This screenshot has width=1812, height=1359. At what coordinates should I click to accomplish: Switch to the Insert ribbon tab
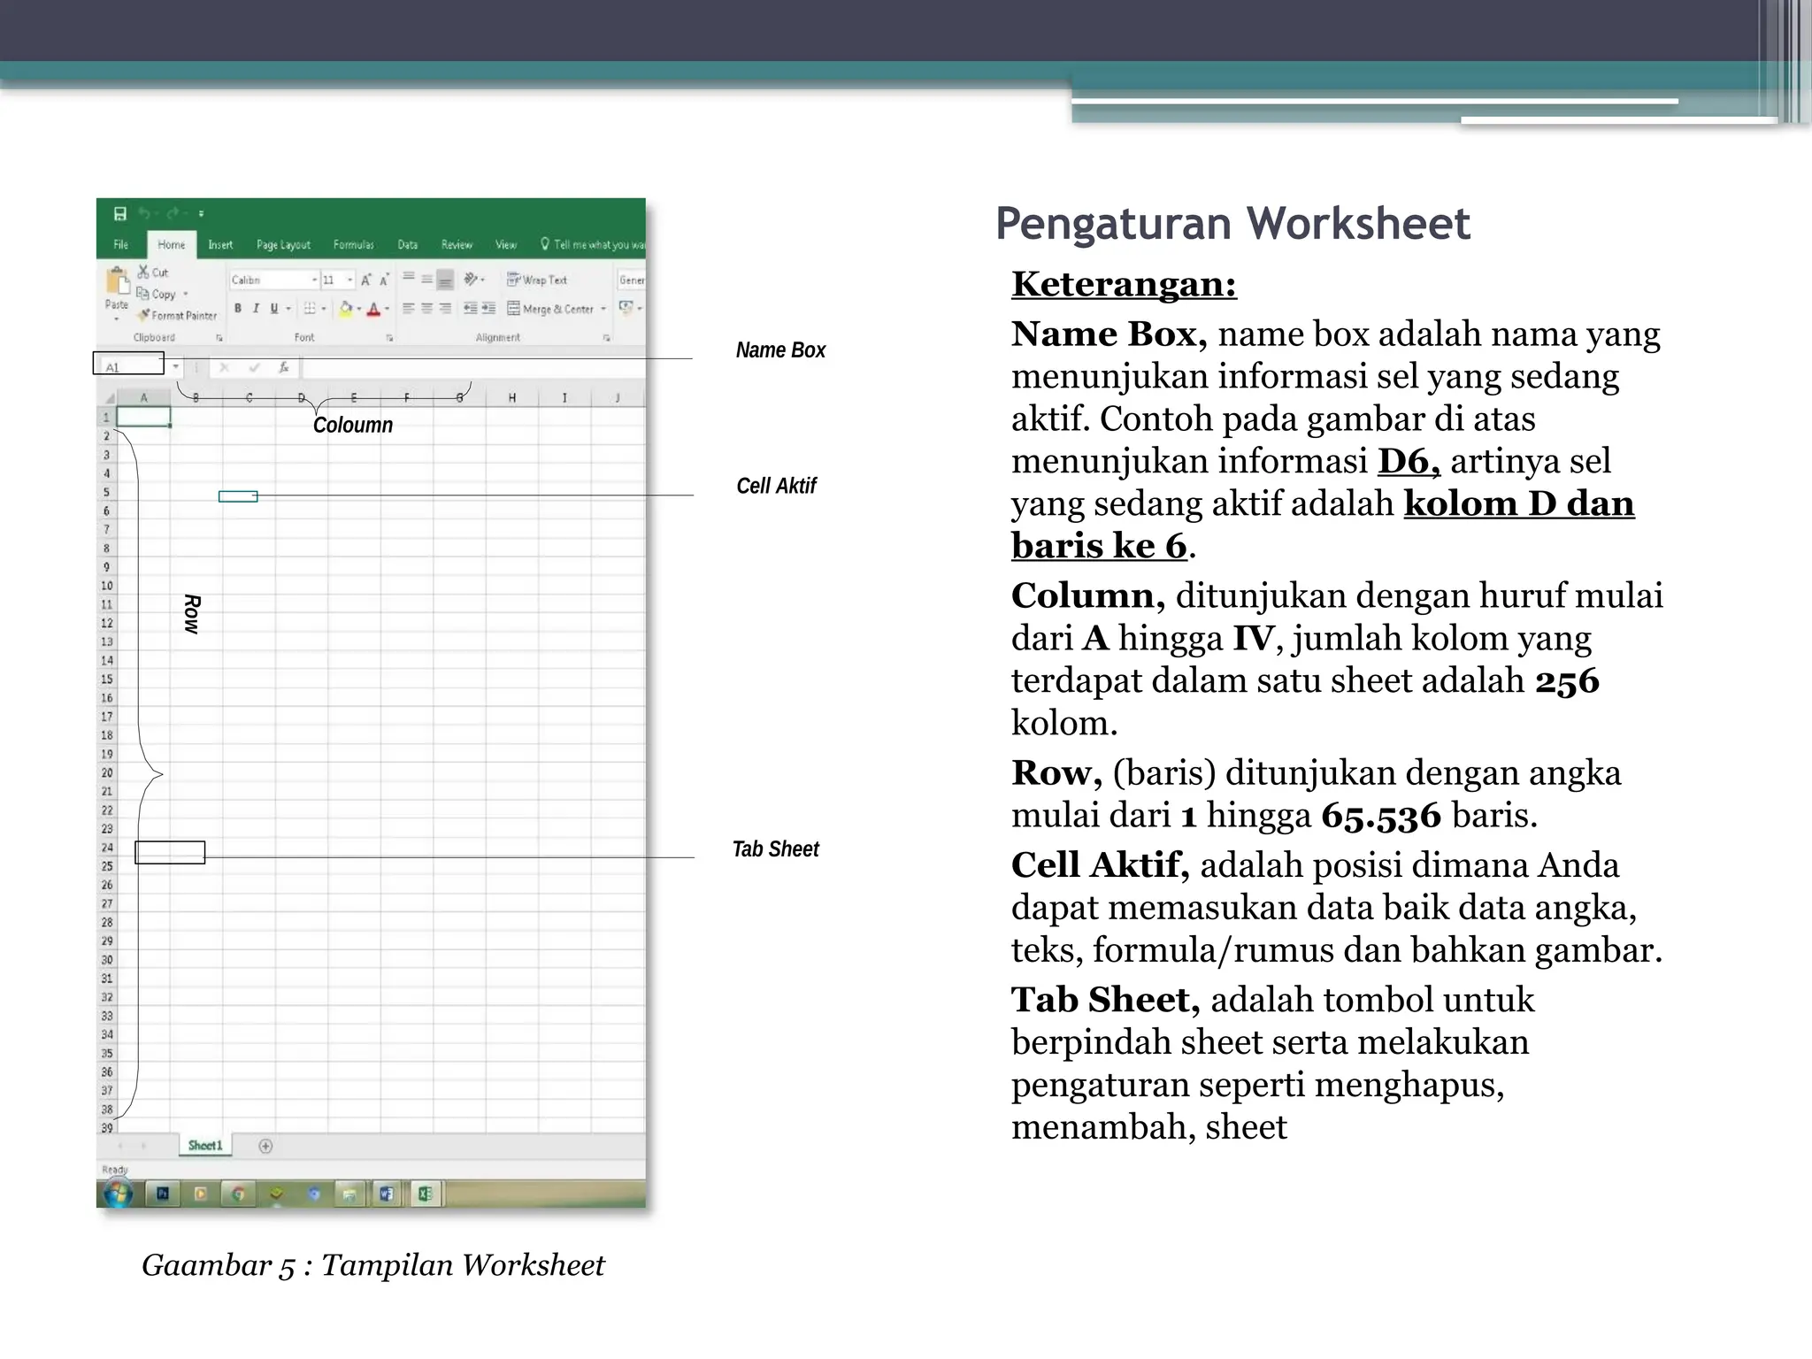pos(220,245)
